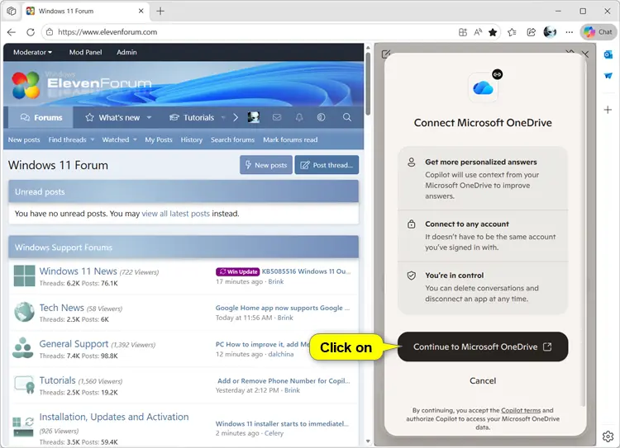Click Continue to Microsoft OneDrive button
620x448 pixels.
[483, 347]
